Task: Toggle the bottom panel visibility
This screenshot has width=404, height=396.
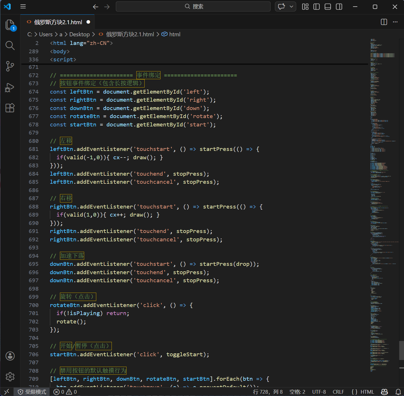Action: [328, 7]
